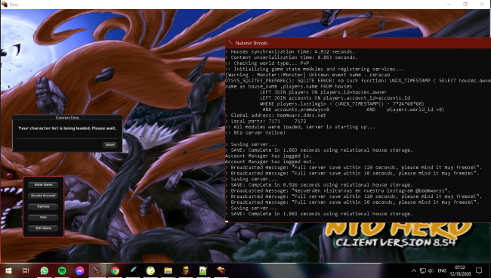Open Spotify from the taskbar
Screen dimensions: 491x278
pyautogui.click(x=62, y=270)
